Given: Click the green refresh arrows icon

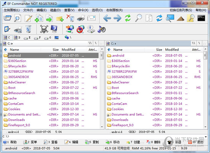Looking at the screenshot, I should (x=128, y=18).
